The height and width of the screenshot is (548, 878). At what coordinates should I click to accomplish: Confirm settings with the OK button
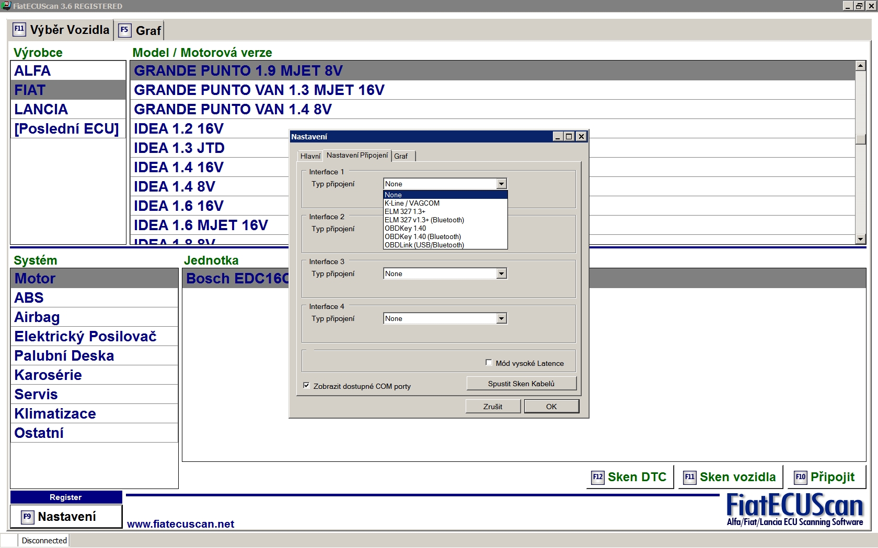click(551, 407)
